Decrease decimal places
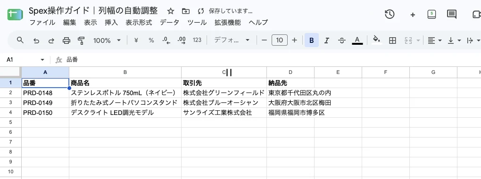The image size is (481, 179). [x=166, y=40]
